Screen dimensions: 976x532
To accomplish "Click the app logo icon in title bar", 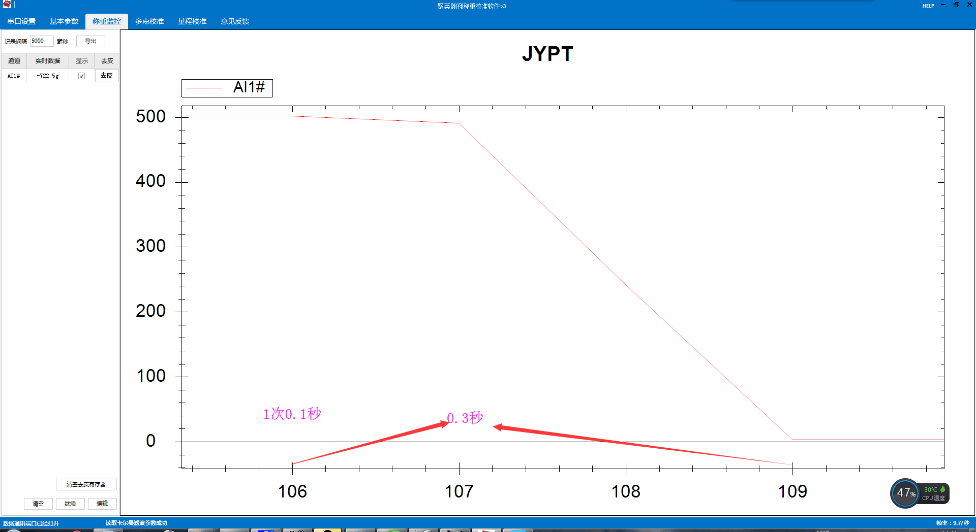I will pyautogui.click(x=7, y=5).
